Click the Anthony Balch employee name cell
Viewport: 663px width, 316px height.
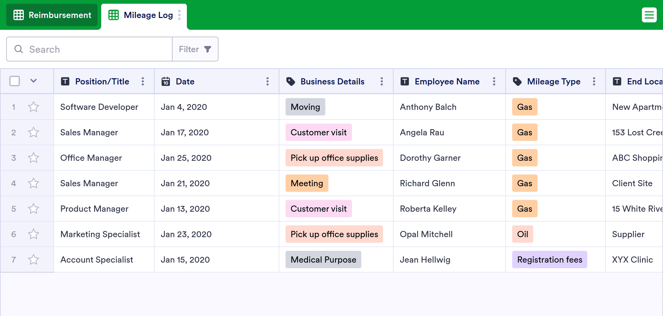(x=428, y=107)
